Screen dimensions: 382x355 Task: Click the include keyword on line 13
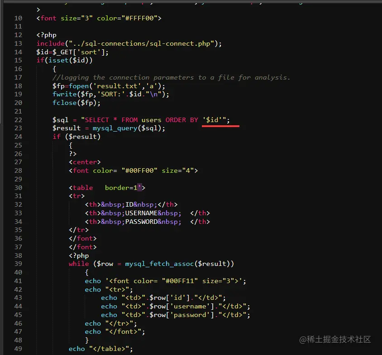pos(51,43)
